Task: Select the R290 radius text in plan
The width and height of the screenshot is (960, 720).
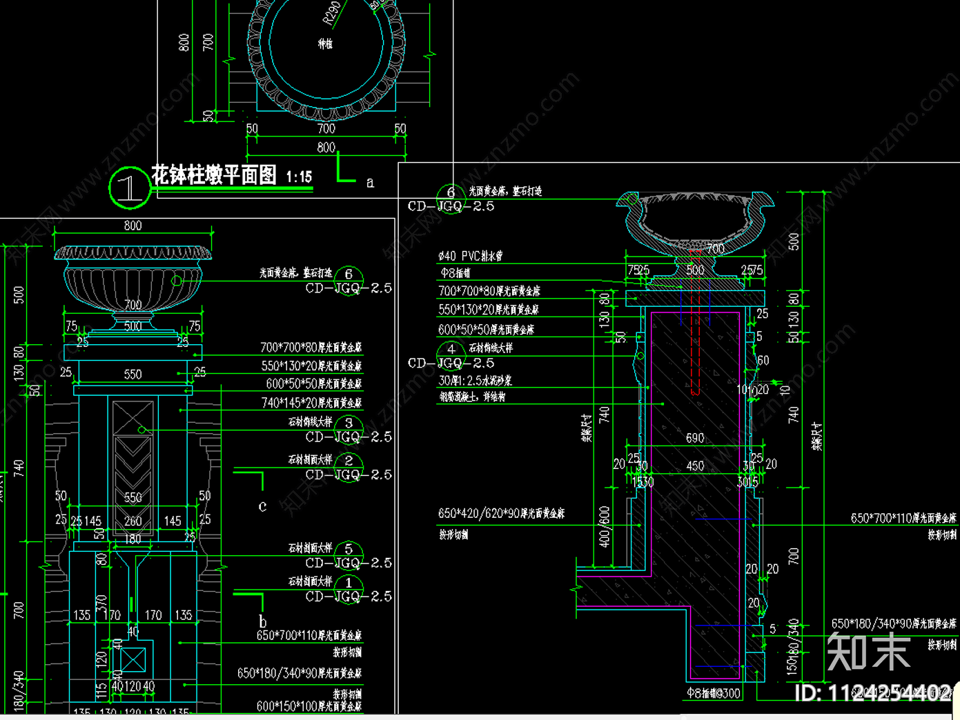Action: click(x=332, y=12)
